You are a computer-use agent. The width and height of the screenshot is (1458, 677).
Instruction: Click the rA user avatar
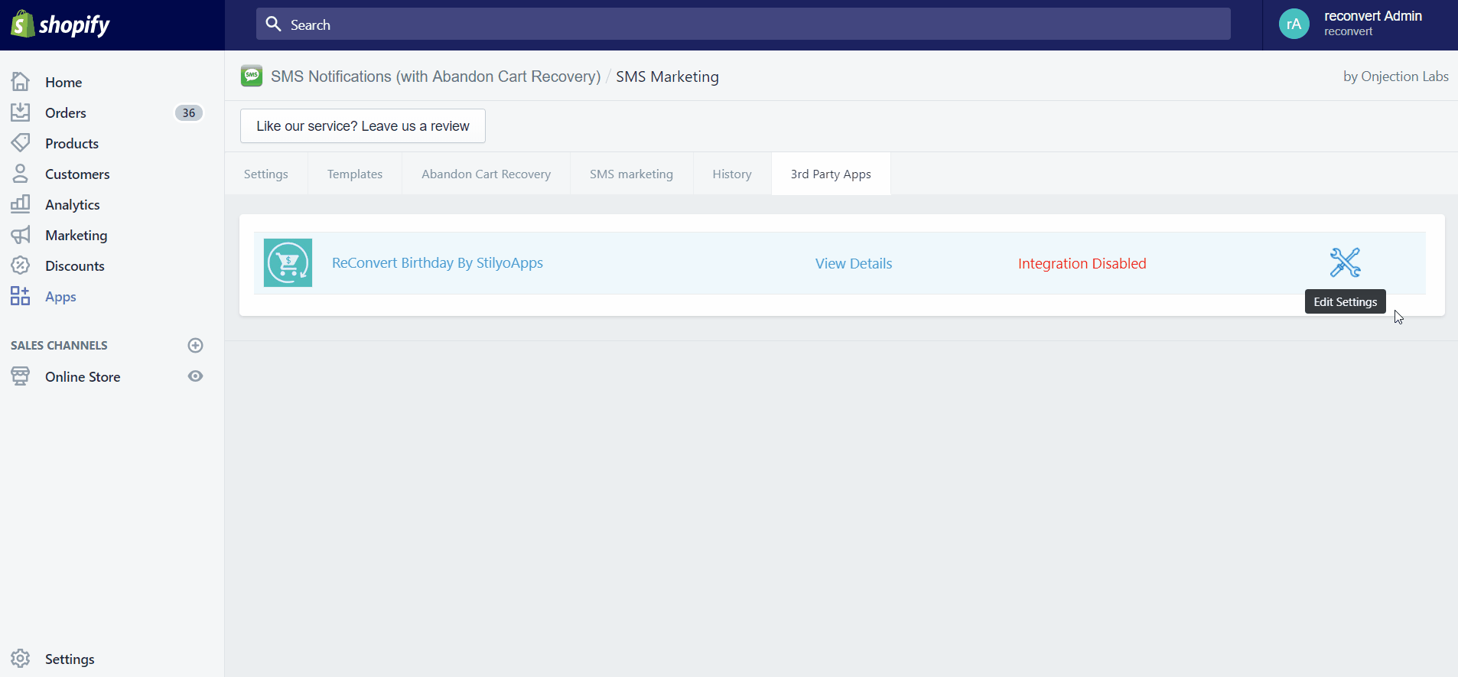click(1294, 24)
